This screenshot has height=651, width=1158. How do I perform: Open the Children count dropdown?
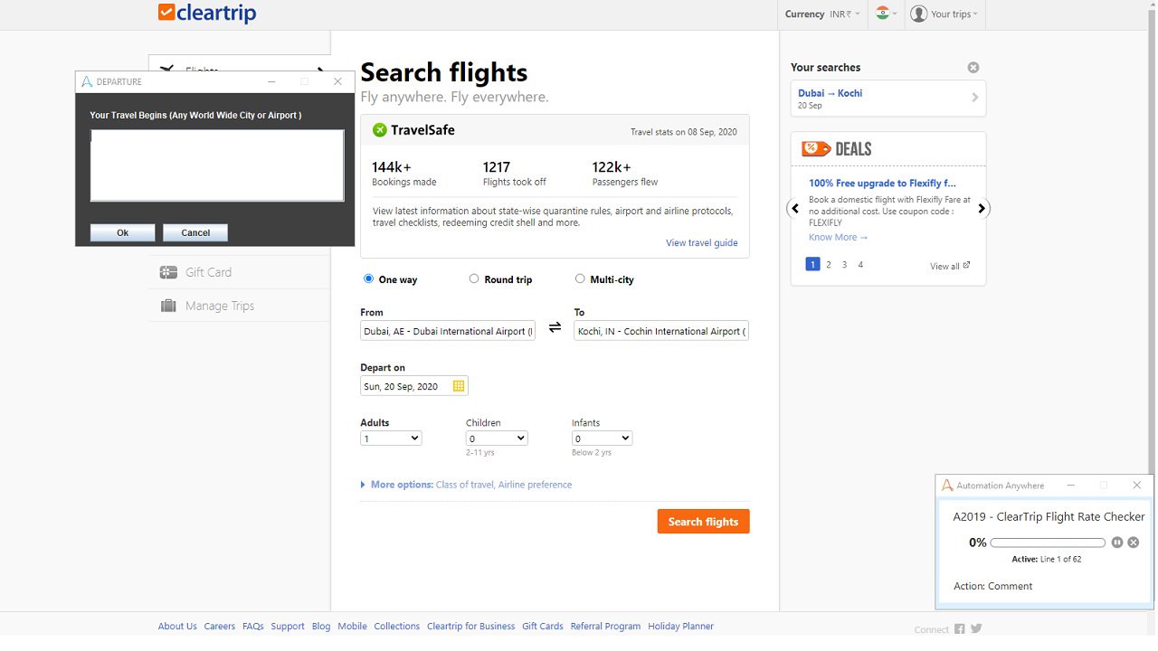tap(497, 439)
